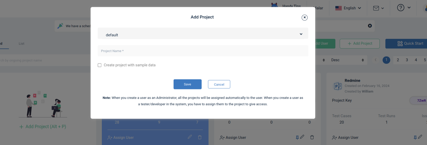The image size is (427, 145).
Task: Close the Add Project dialog
Action: click(304, 18)
